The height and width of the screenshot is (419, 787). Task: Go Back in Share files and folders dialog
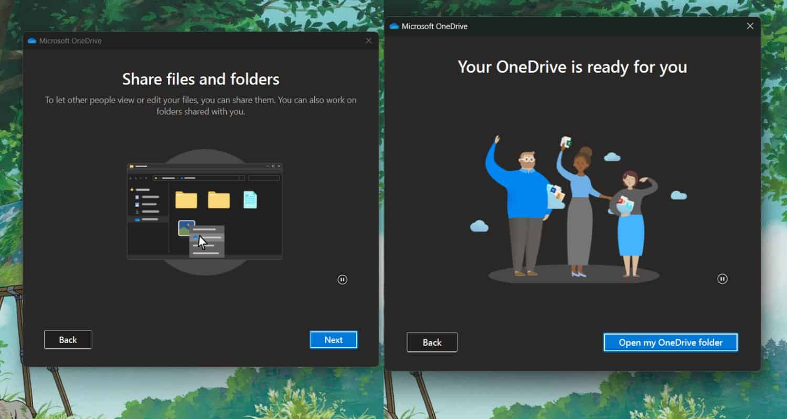coord(68,340)
